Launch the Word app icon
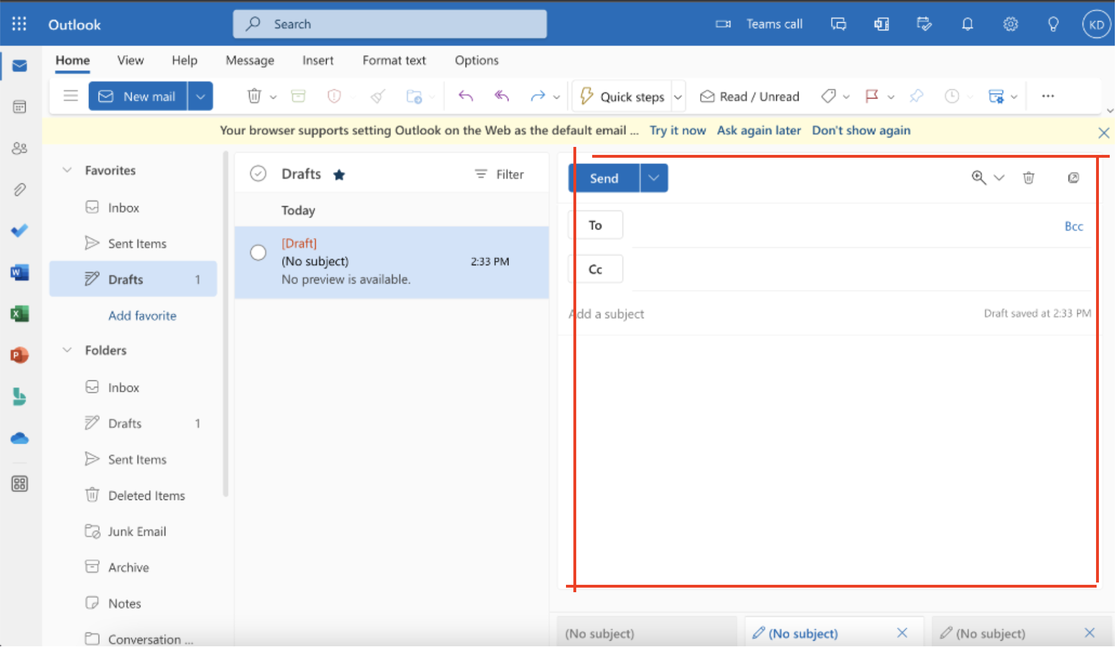This screenshot has height=648, width=1116. tap(19, 273)
